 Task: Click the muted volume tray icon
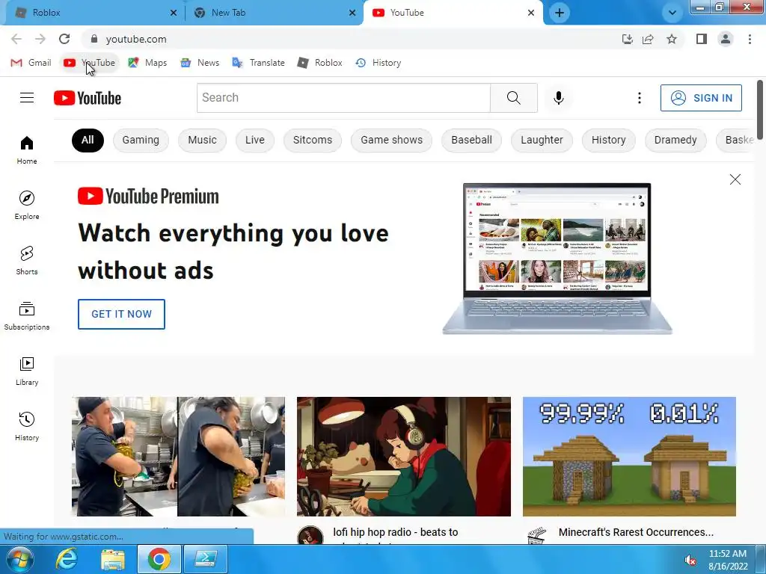point(690,560)
